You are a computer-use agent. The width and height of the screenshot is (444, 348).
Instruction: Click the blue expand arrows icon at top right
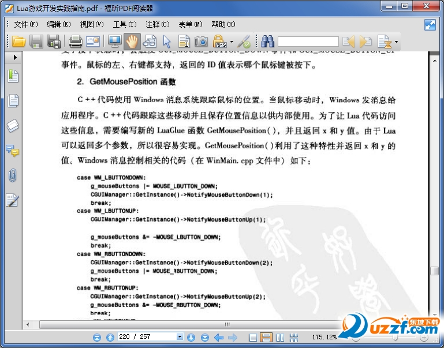(430, 25)
